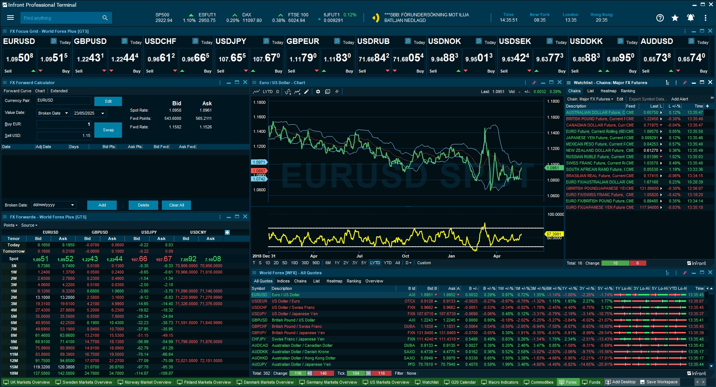Screen dimensions: 716x387
Task: Select the chart line type icon
Action: [x=256, y=92]
